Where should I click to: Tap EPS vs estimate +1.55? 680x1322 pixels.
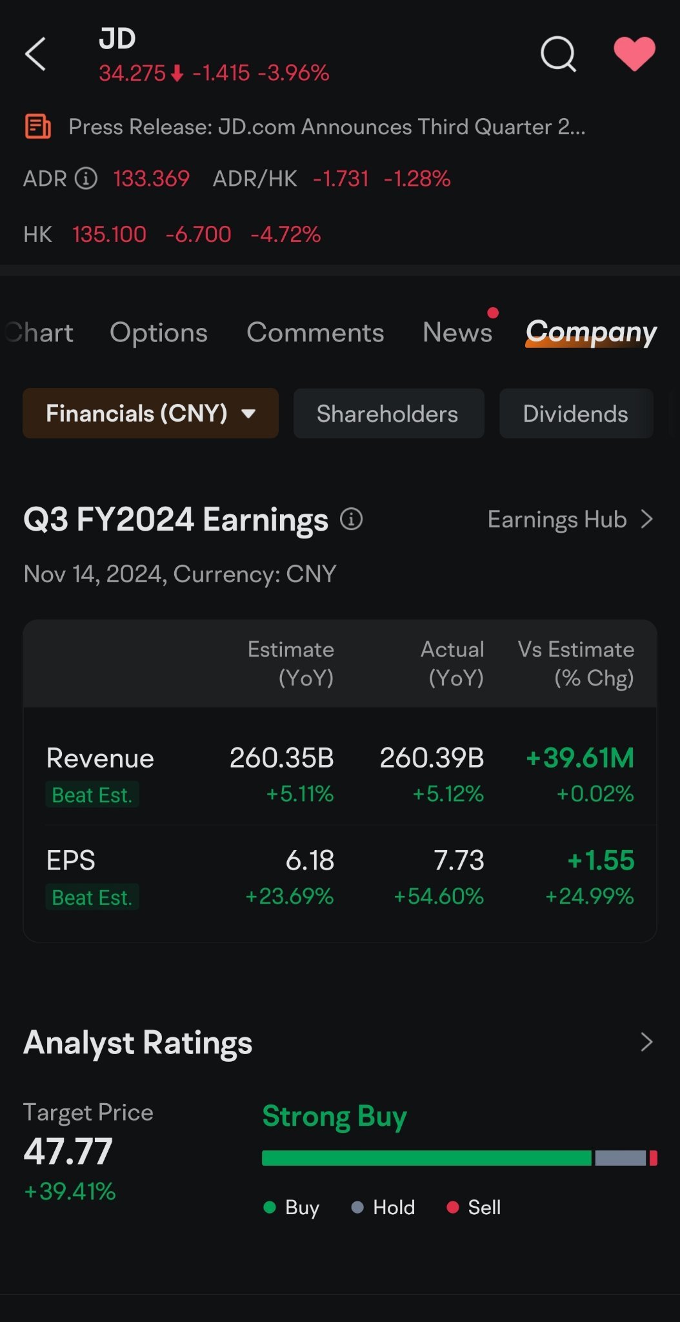pos(601,860)
